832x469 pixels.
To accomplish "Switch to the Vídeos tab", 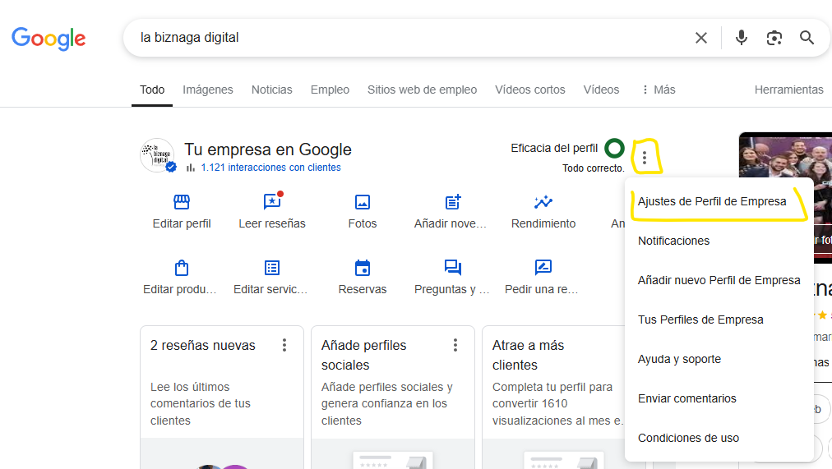I will (x=601, y=90).
